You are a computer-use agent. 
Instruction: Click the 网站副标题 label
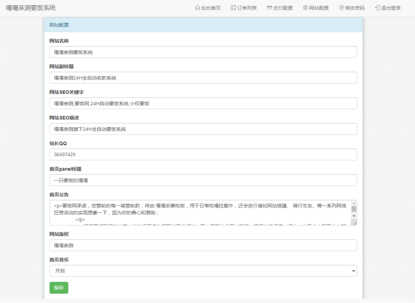(x=61, y=66)
